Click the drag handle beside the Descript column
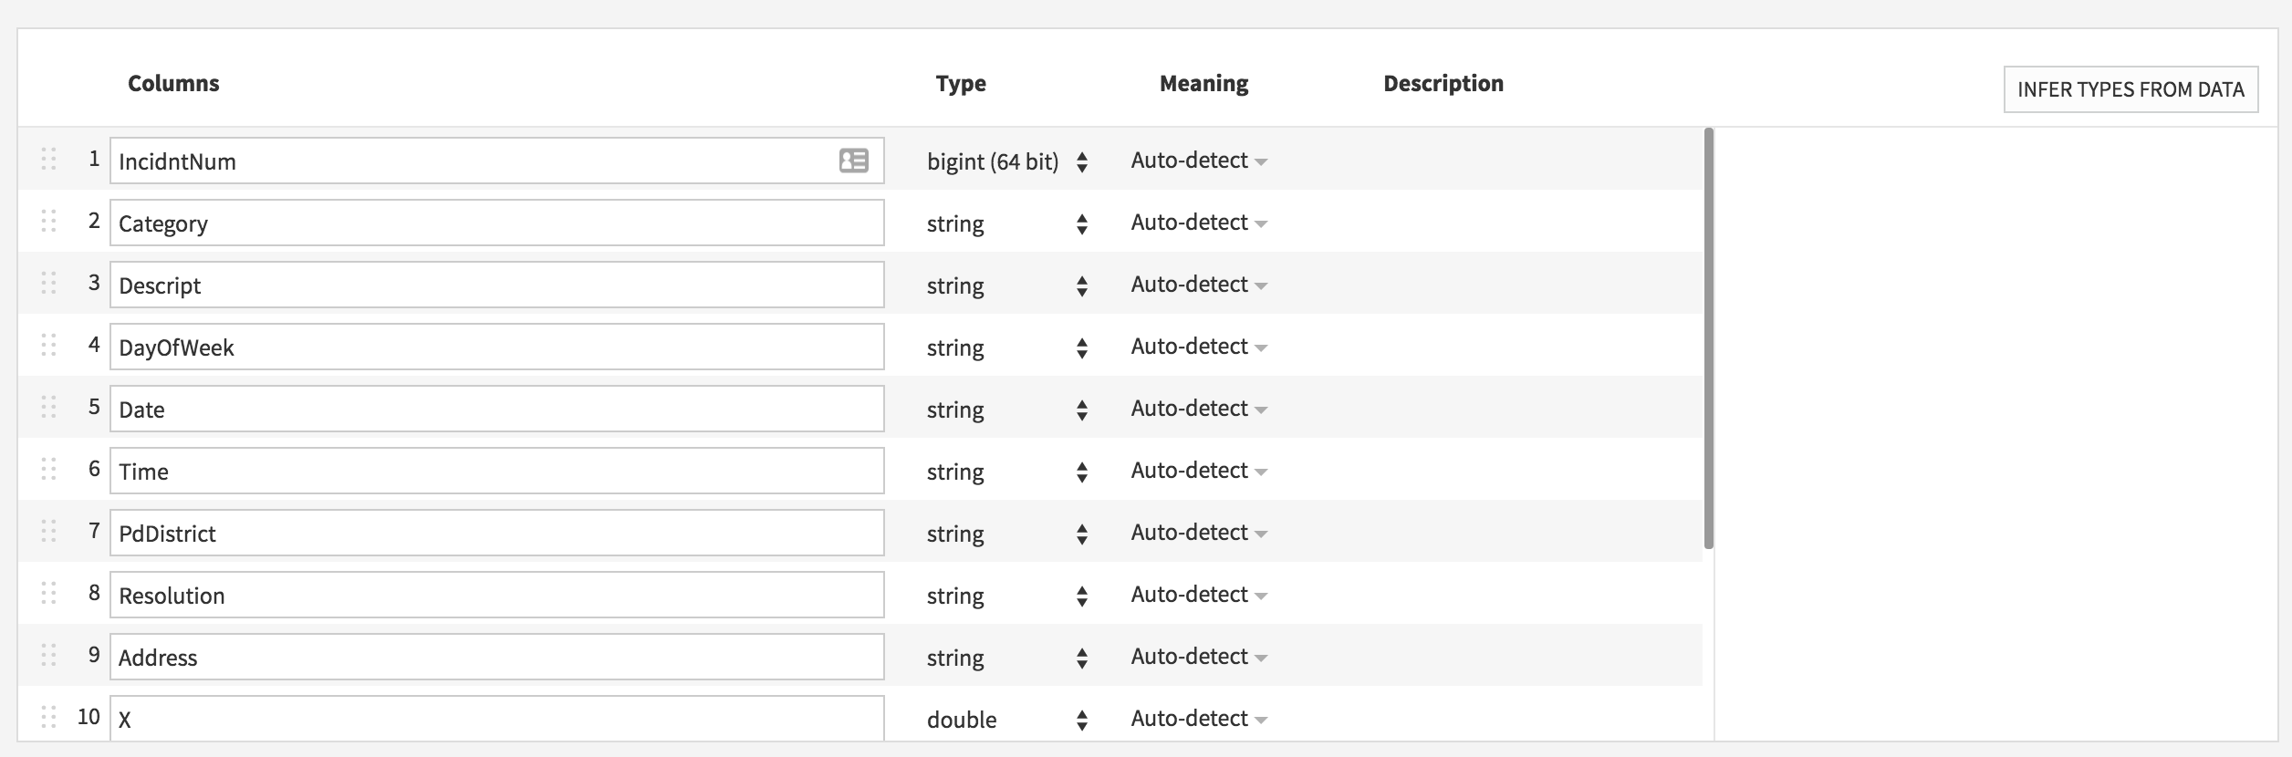Viewport: 2292px width, 757px height. pos(49,284)
